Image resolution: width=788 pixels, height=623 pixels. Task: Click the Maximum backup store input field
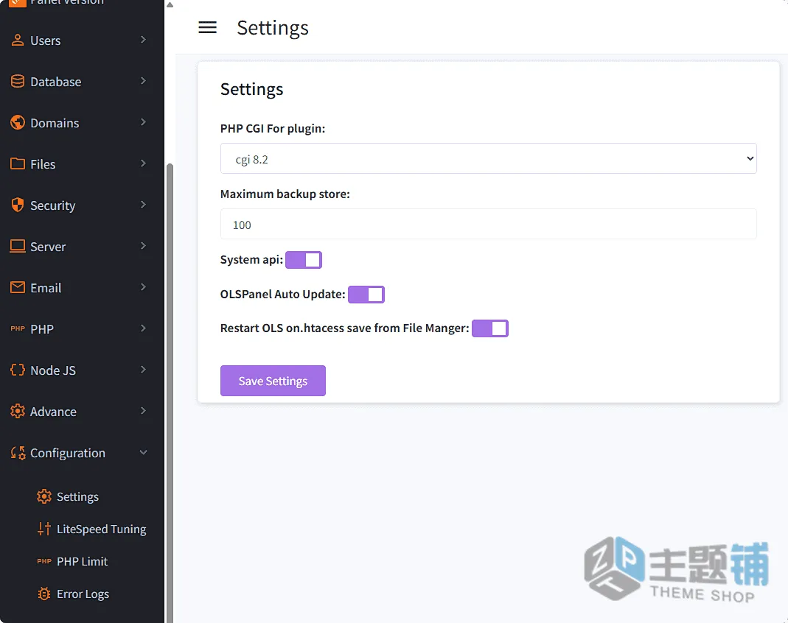point(489,224)
